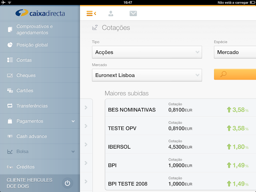This screenshot has width=256, height=192.
Task: Expand the Pagamentos submenu chevron
Action: tap(73, 121)
